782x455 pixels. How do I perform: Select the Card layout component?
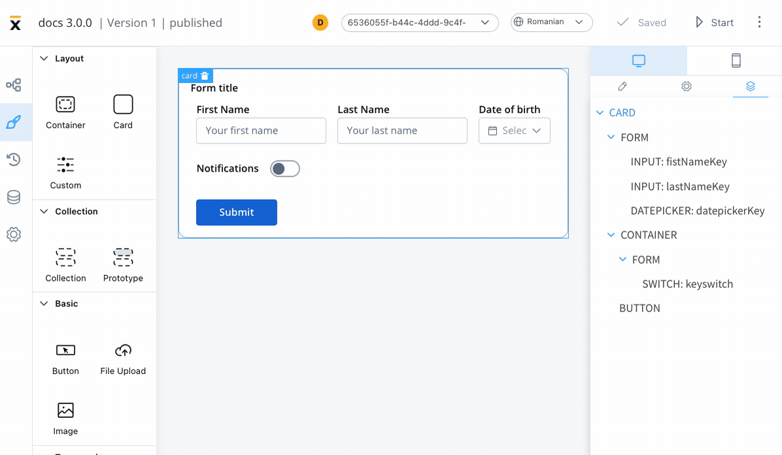[x=123, y=112]
